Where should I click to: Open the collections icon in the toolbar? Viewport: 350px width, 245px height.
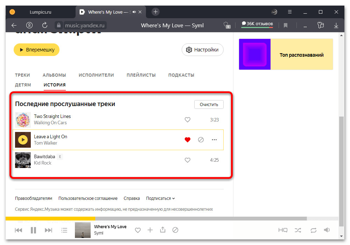click(321, 25)
